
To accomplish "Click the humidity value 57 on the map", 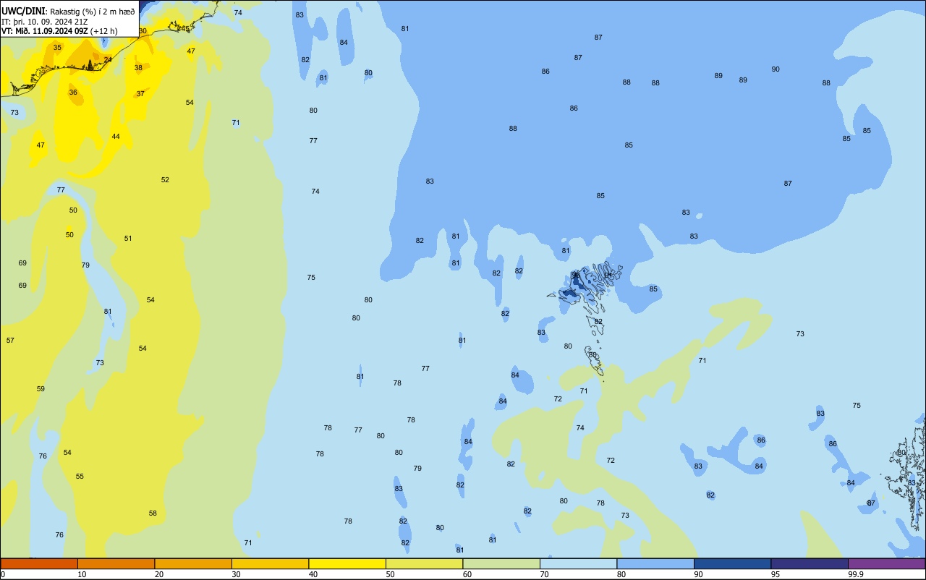I will point(10,341).
